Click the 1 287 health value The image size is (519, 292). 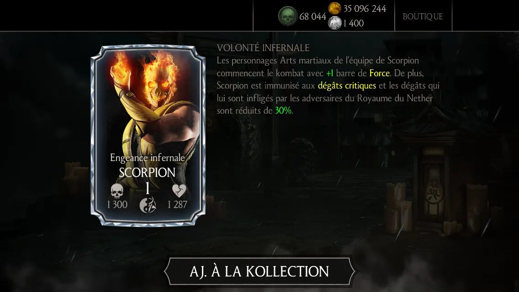point(177,205)
